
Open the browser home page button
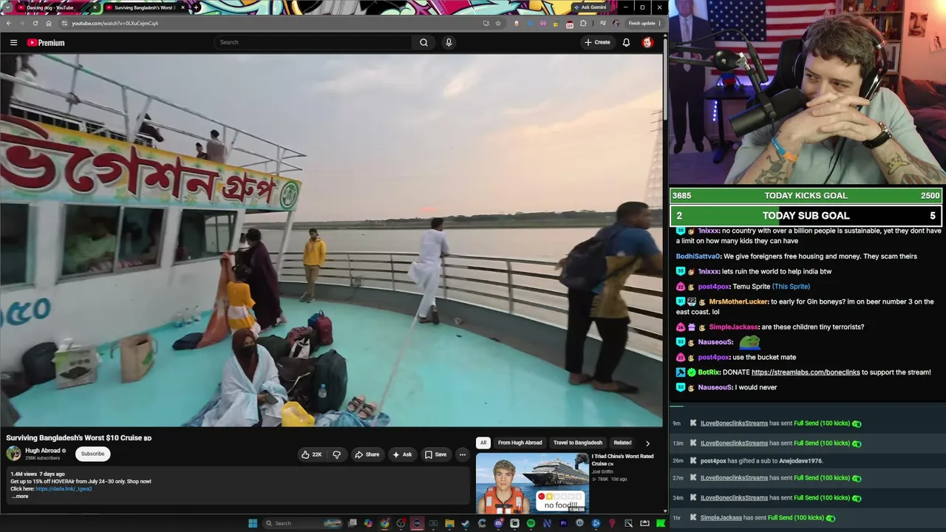tap(49, 23)
